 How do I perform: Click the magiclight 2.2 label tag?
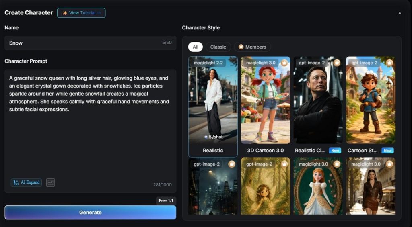(208, 63)
